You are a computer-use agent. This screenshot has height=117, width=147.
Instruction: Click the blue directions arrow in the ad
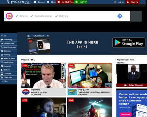tap(120, 16)
